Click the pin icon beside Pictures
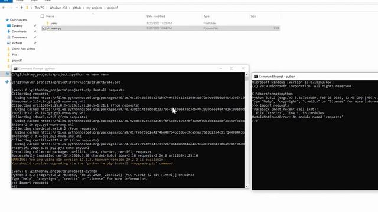The image size is (378, 212). pyautogui.click(x=35, y=43)
